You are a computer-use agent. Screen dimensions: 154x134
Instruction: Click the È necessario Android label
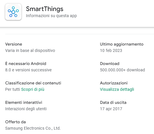(26, 64)
